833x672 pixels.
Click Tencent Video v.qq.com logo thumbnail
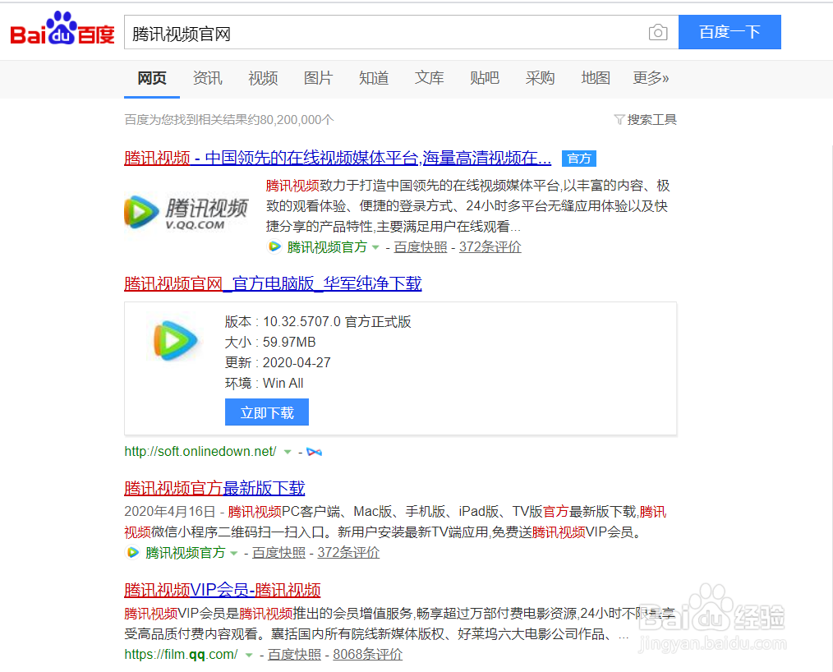click(x=186, y=211)
